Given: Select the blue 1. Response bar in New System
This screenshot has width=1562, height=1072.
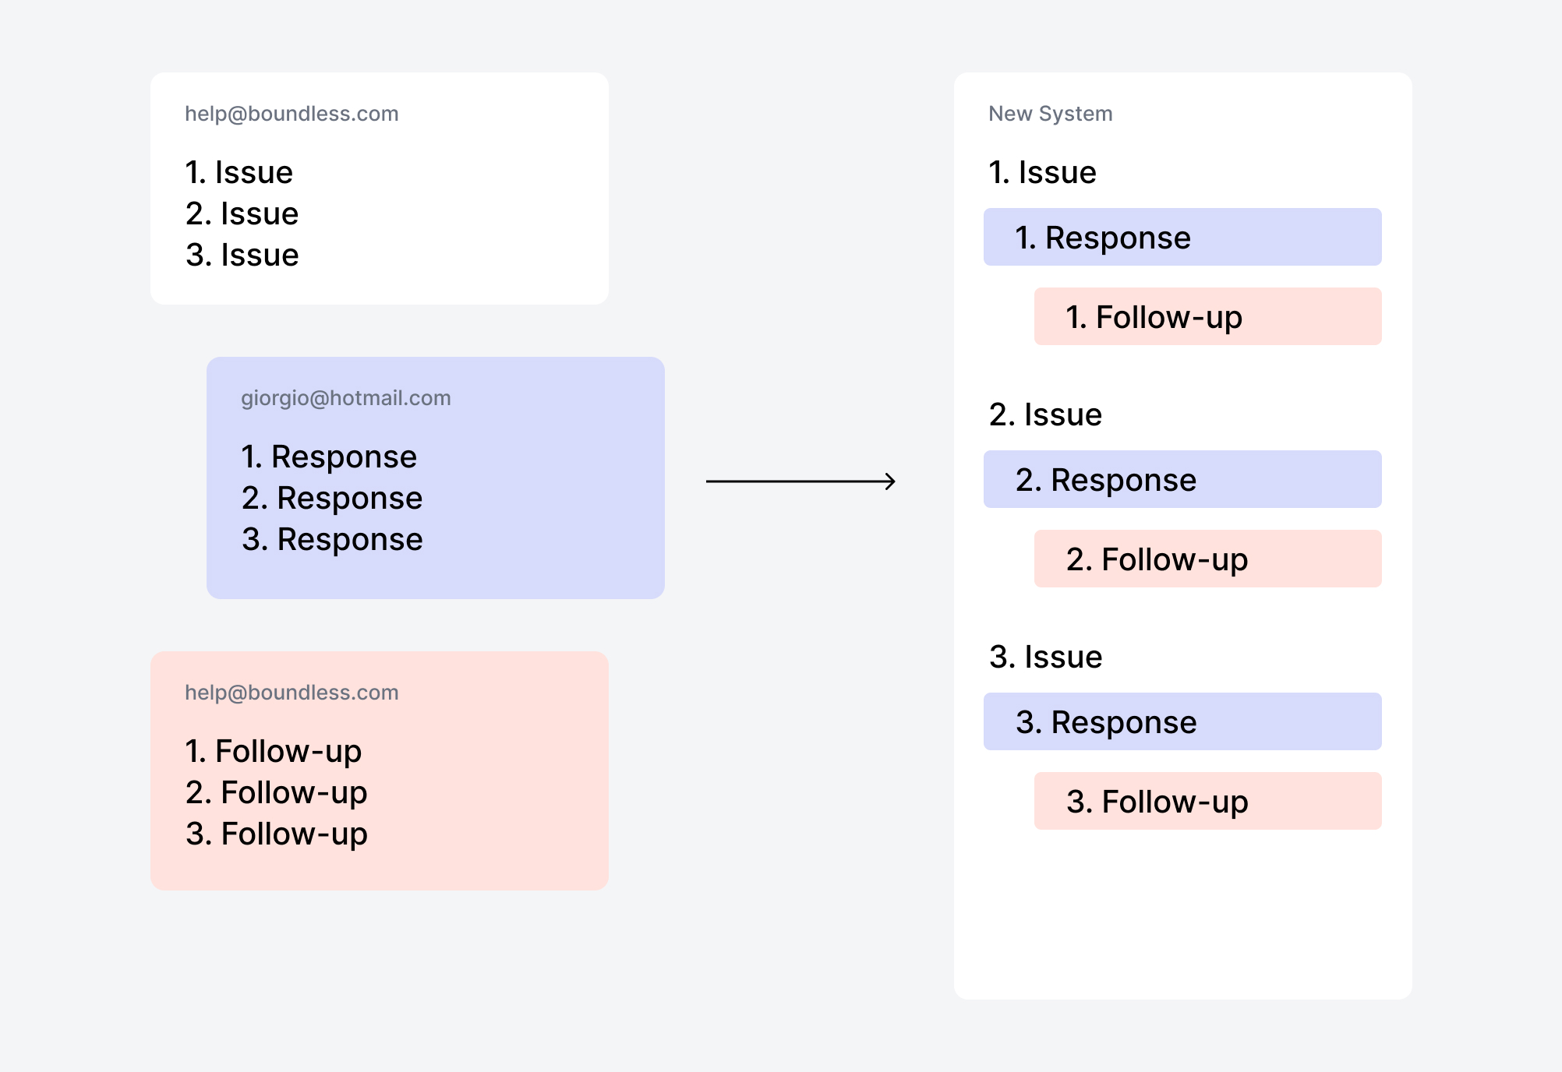Looking at the screenshot, I should pos(1182,237).
